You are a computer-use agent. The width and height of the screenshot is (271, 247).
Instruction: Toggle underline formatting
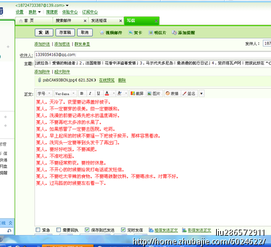[98, 93]
